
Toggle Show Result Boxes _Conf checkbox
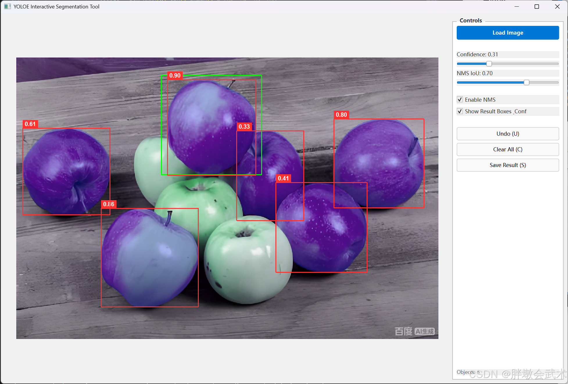[x=460, y=111]
